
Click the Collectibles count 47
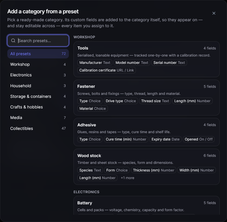64,128
